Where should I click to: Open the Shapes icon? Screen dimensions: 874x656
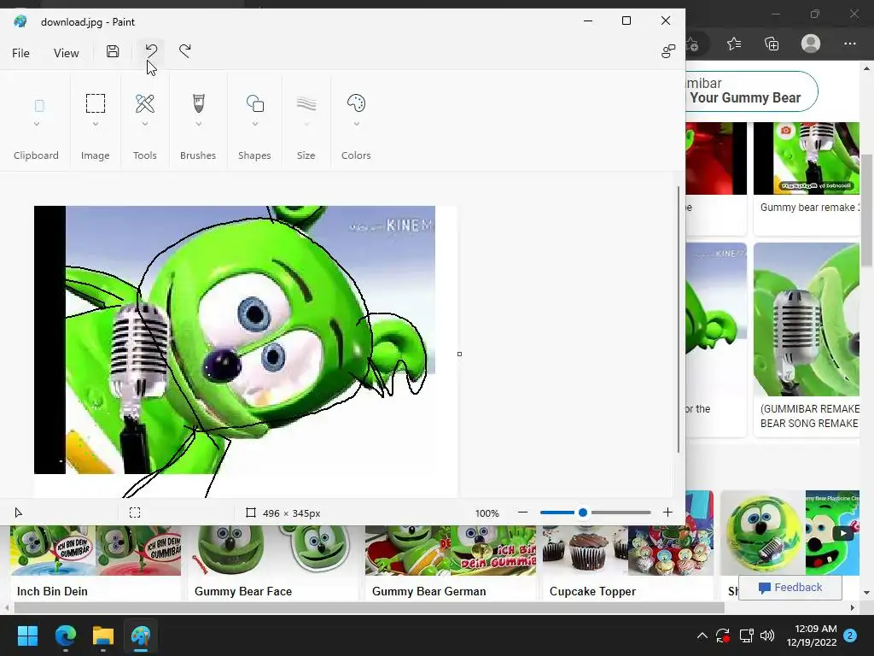click(254, 103)
